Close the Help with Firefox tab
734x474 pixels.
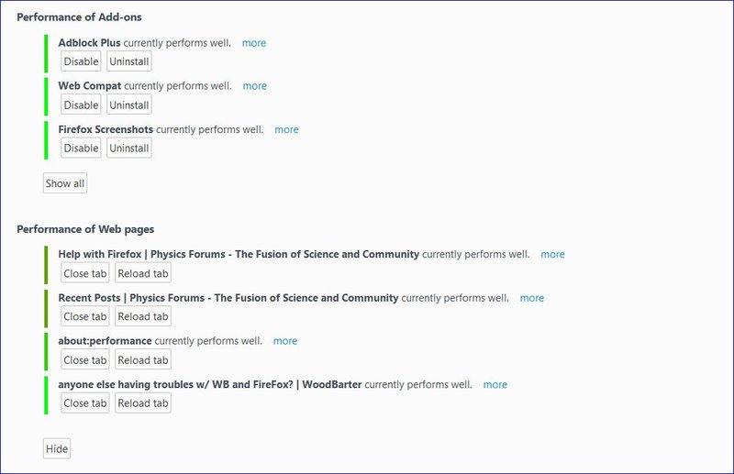point(85,273)
